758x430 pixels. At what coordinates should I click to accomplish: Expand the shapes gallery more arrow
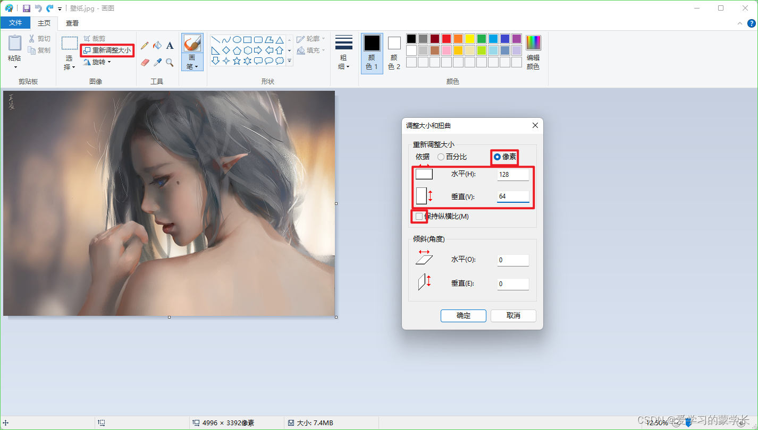pos(290,61)
